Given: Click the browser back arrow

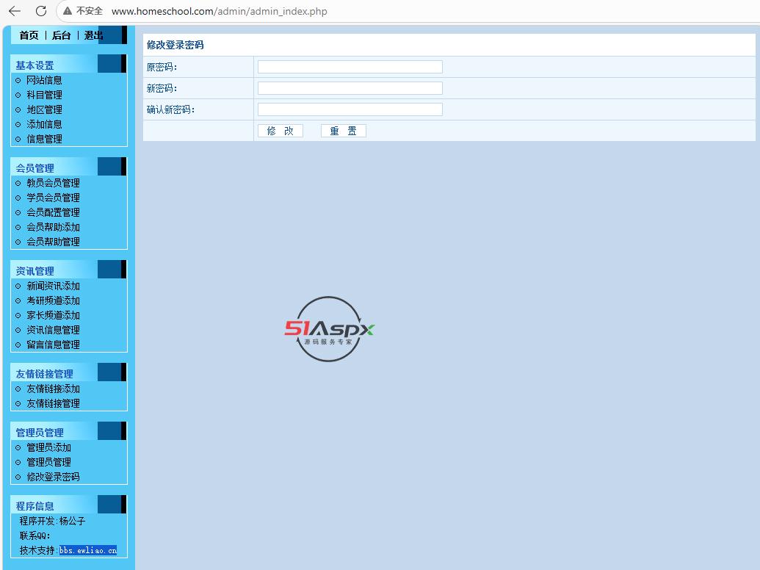Looking at the screenshot, I should pos(15,11).
